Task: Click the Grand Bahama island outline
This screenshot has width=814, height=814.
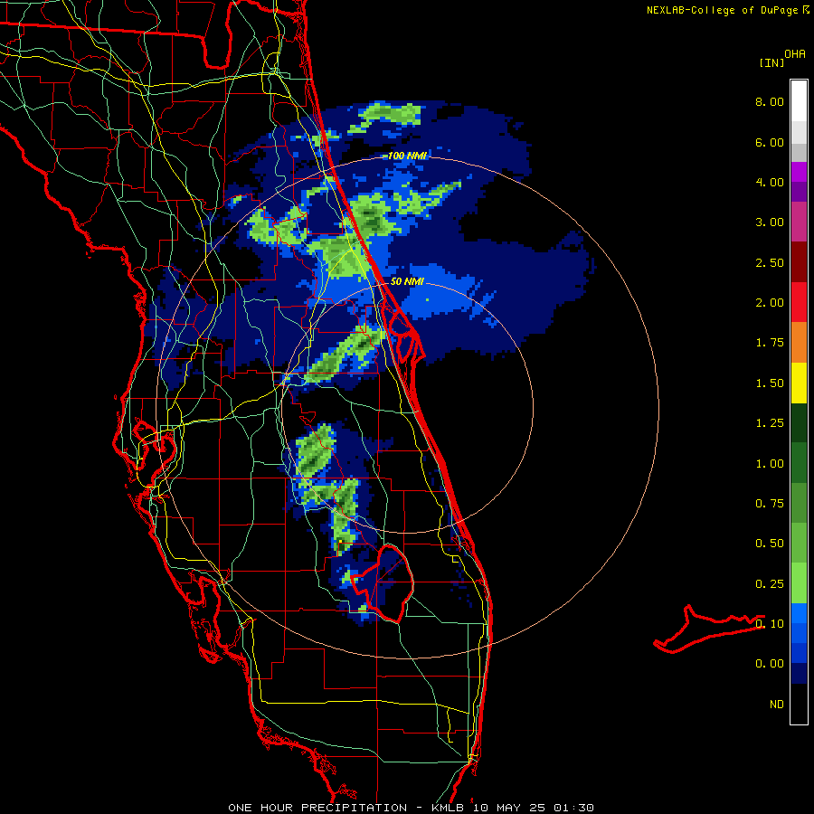Action: pyautogui.click(x=708, y=629)
